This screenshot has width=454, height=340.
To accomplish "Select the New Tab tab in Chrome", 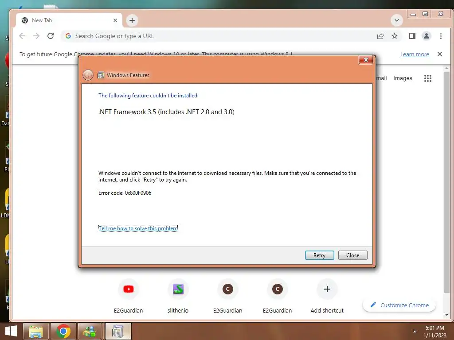I will point(69,20).
